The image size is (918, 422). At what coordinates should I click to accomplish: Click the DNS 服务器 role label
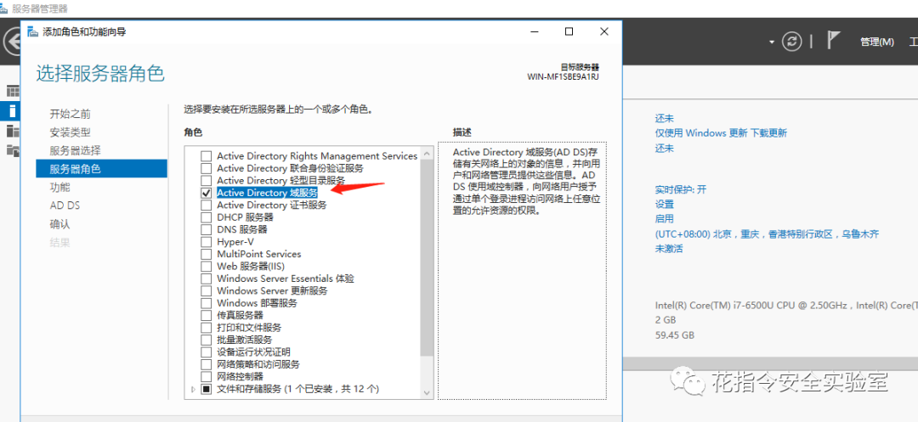coord(241,230)
